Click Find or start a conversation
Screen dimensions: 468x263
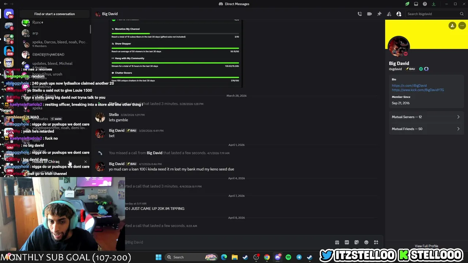[54, 14]
